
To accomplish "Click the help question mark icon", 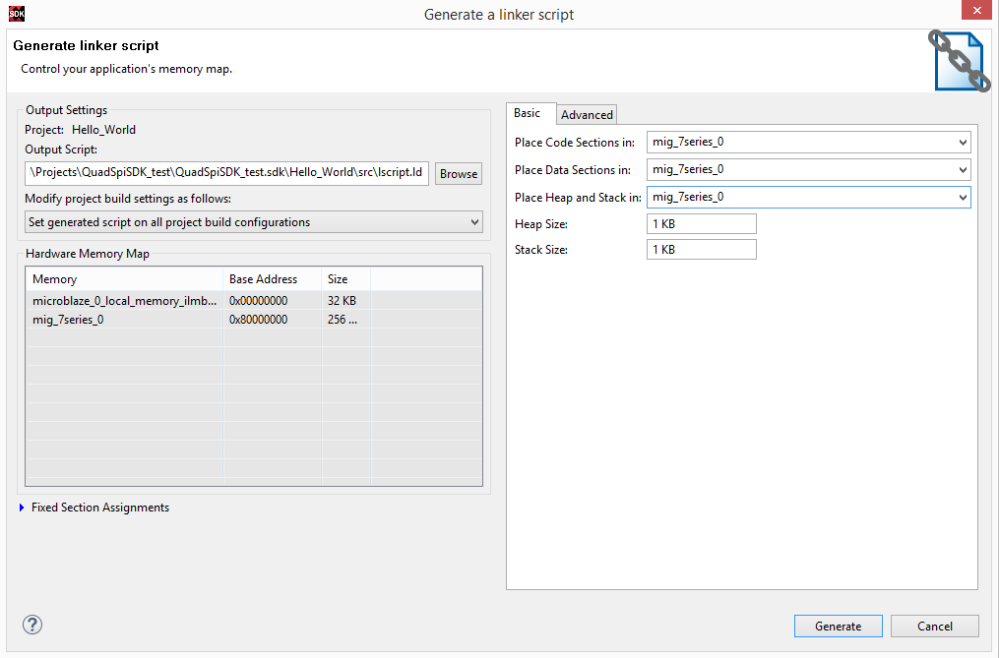I will pyautogui.click(x=32, y=625).
